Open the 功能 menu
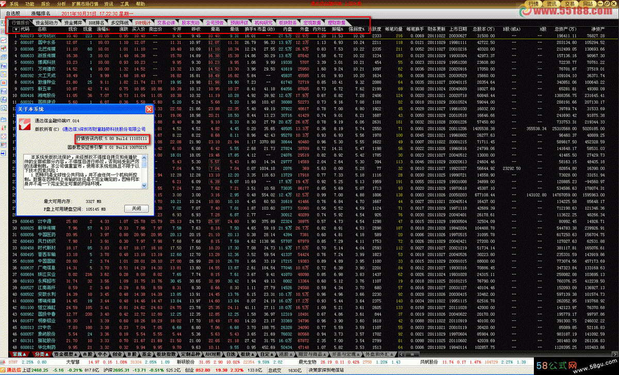The image size is (619, 375). 30,4
